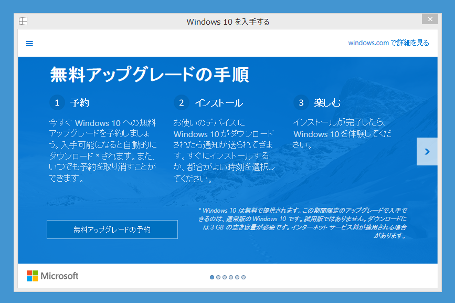Select the first page indicator dot
This screenshot has height=303, width=455.
pos(212,277)
